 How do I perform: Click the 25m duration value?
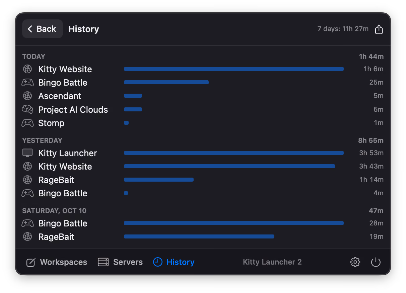(377, 83)
